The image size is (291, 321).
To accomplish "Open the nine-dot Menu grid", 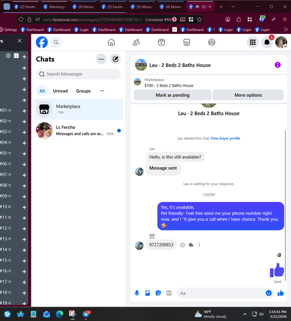I will 253,42.
